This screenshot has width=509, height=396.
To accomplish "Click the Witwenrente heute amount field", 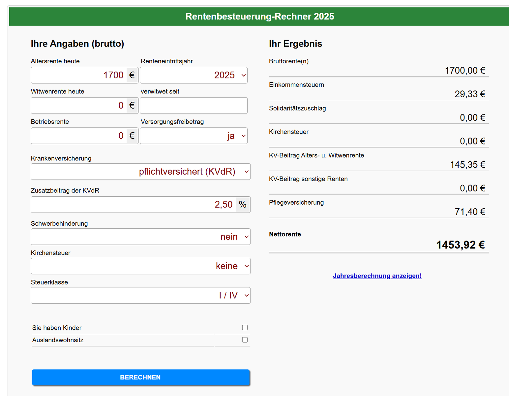I will coord(79,106).
